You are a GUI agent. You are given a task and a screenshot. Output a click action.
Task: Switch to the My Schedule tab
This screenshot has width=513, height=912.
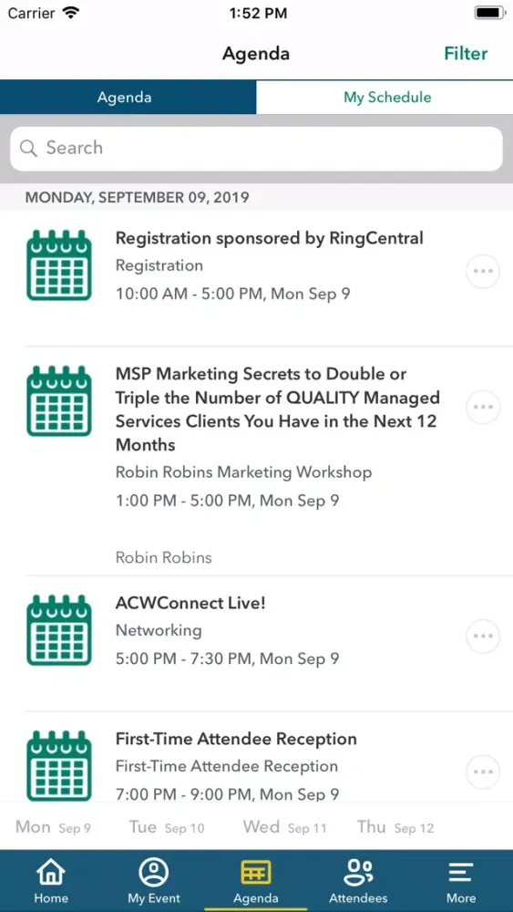[x=385, y=98]
